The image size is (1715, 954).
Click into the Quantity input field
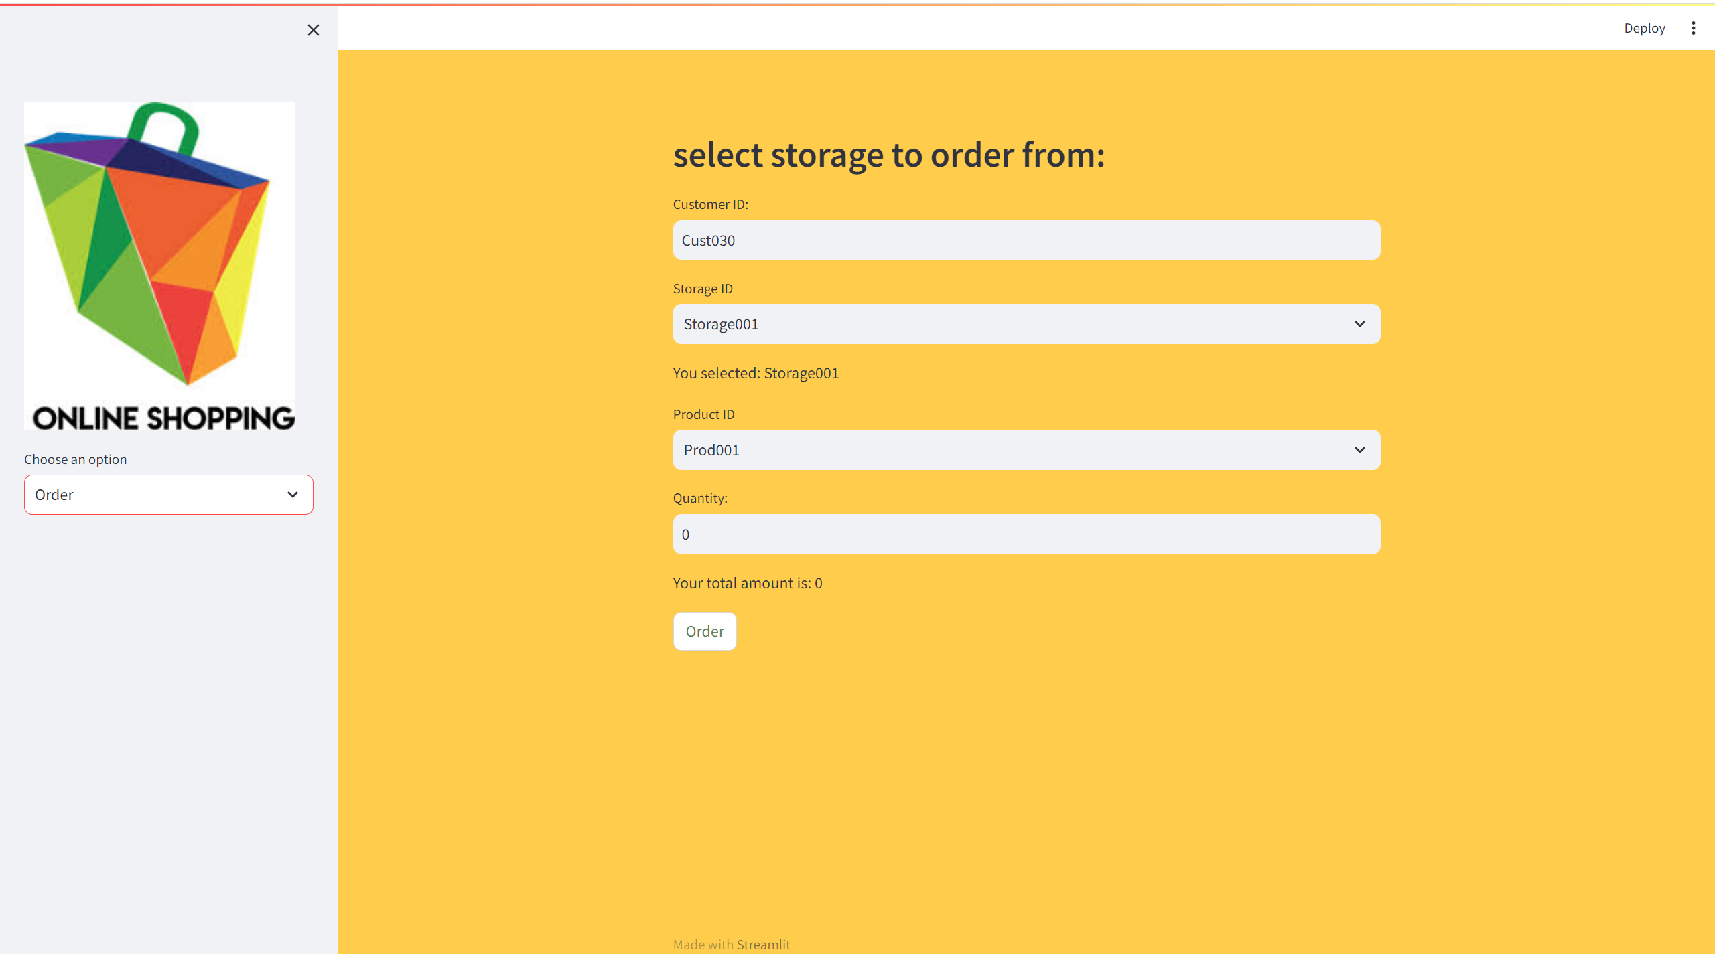[x=1026, y=534]
